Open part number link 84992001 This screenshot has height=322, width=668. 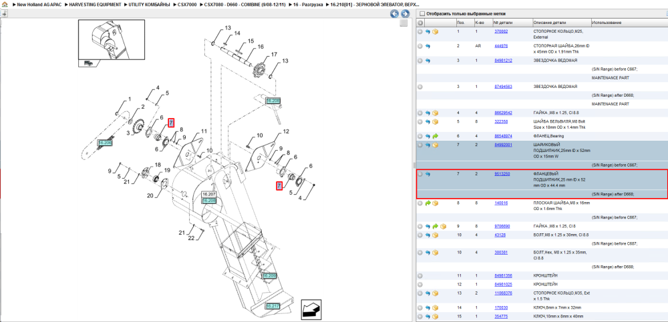point(503,145)
